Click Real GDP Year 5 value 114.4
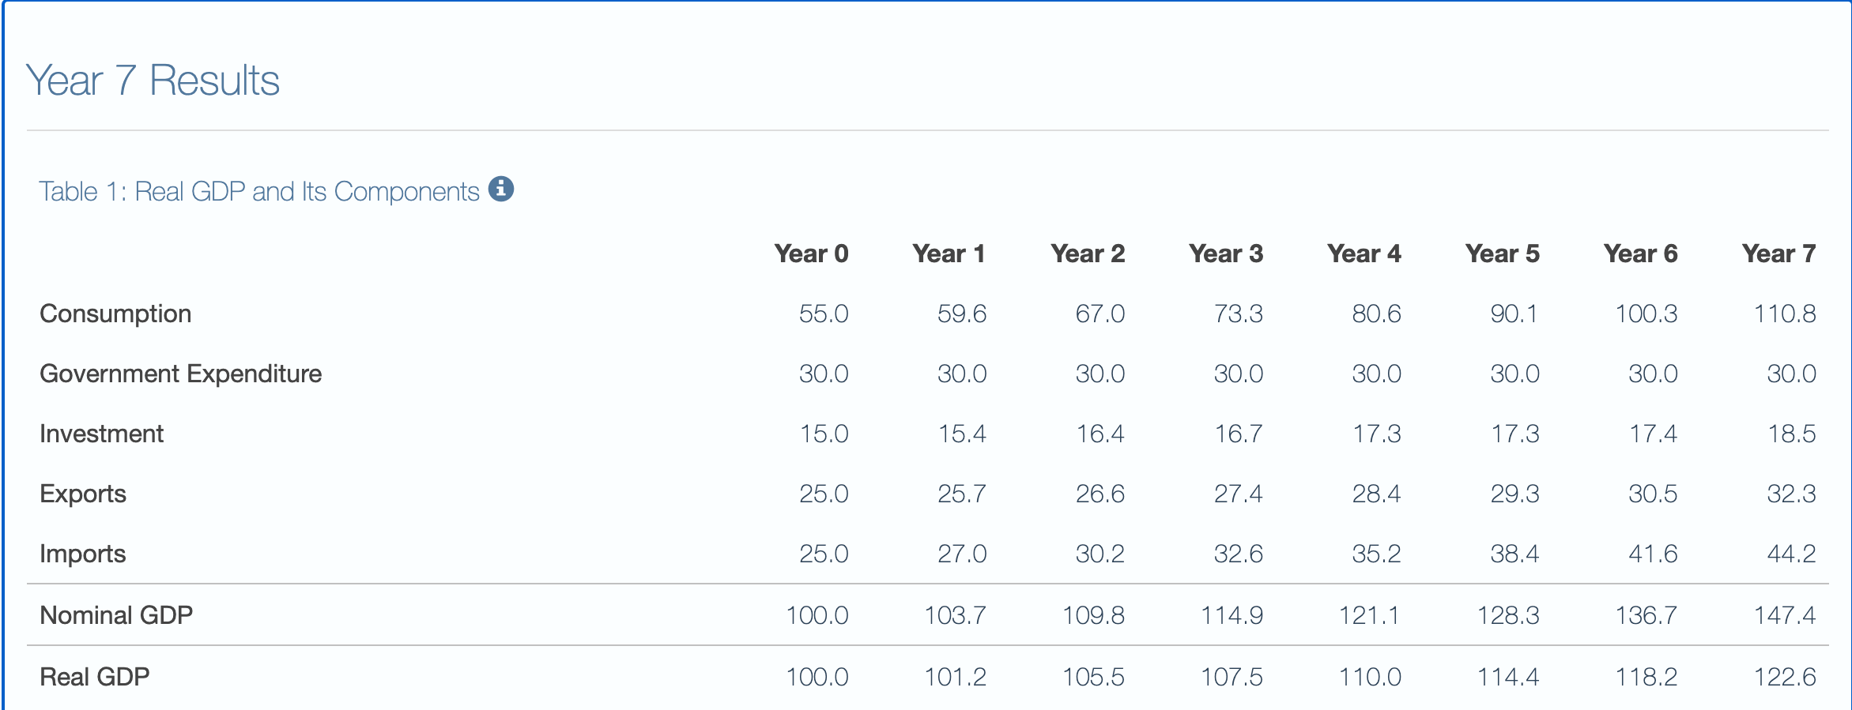The width and height of the screenshot is (1852, 710). coord(1509,677)
